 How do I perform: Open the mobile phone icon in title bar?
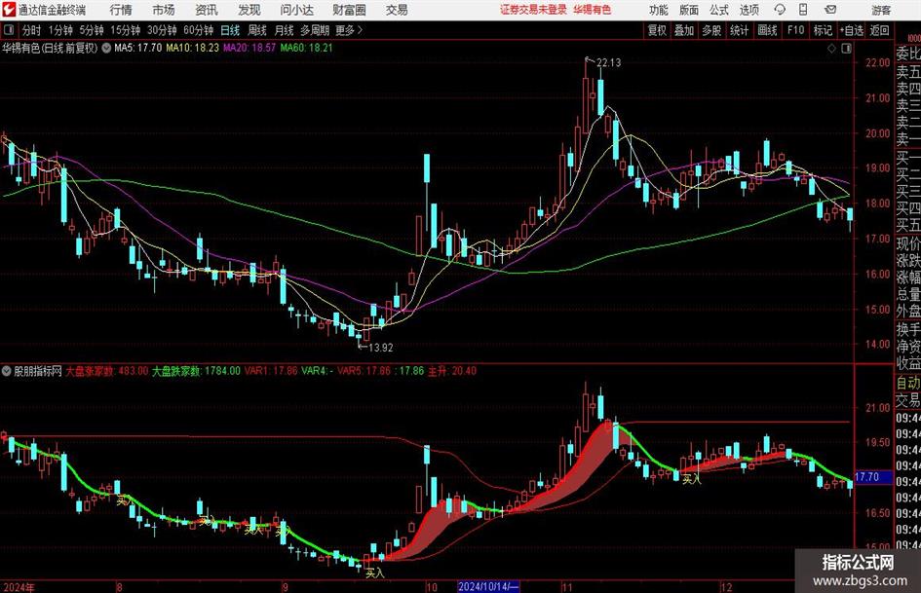803,10
